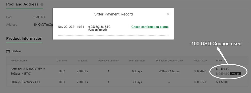Viewport: 251px width, 93px height.
Task: Click the info icon beside Pool and Address
Action: coord(42,4)
